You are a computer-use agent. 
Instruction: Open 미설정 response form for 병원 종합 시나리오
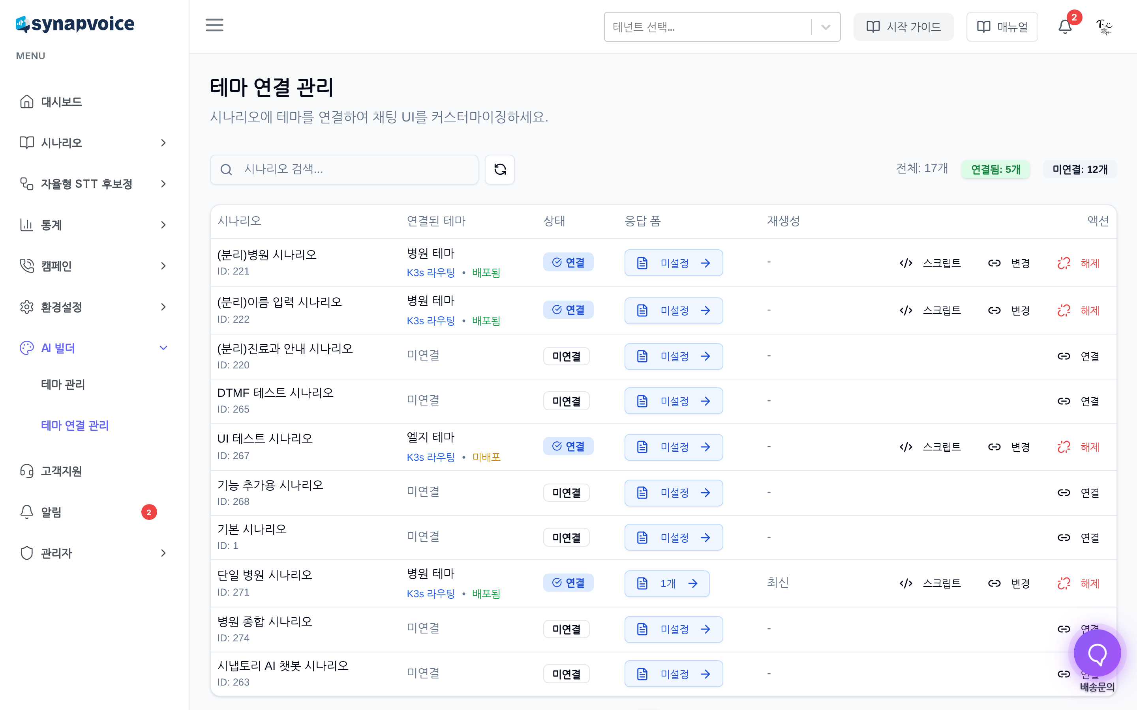673,629
